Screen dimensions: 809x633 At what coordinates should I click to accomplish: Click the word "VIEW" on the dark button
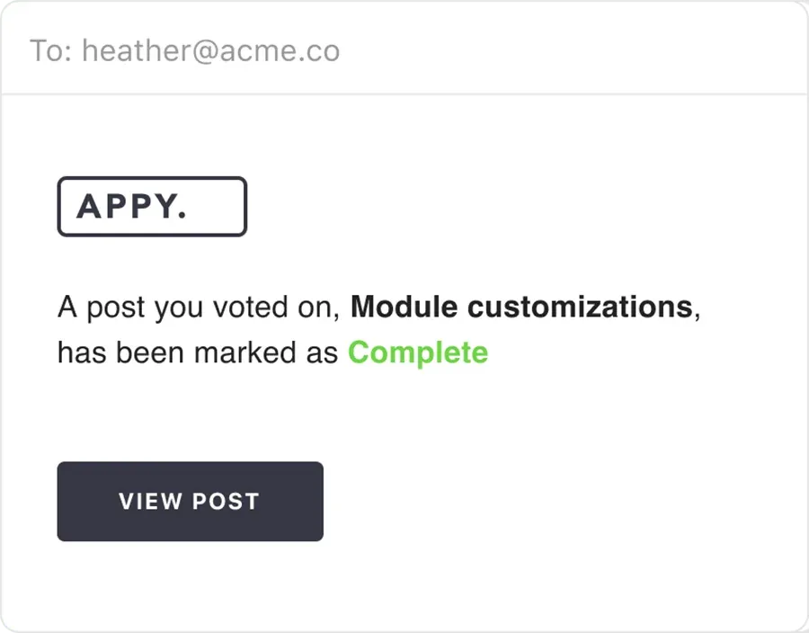[x=151, y=501]
